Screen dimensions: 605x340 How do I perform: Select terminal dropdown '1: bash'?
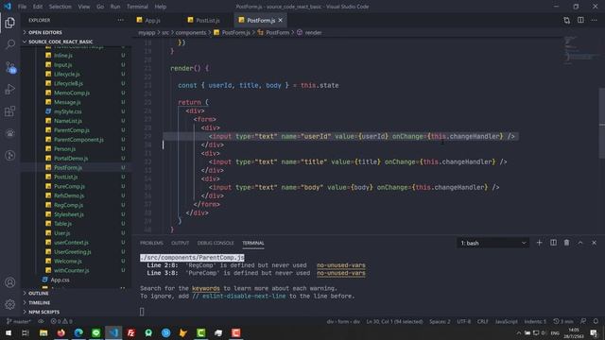click(493, 243)
